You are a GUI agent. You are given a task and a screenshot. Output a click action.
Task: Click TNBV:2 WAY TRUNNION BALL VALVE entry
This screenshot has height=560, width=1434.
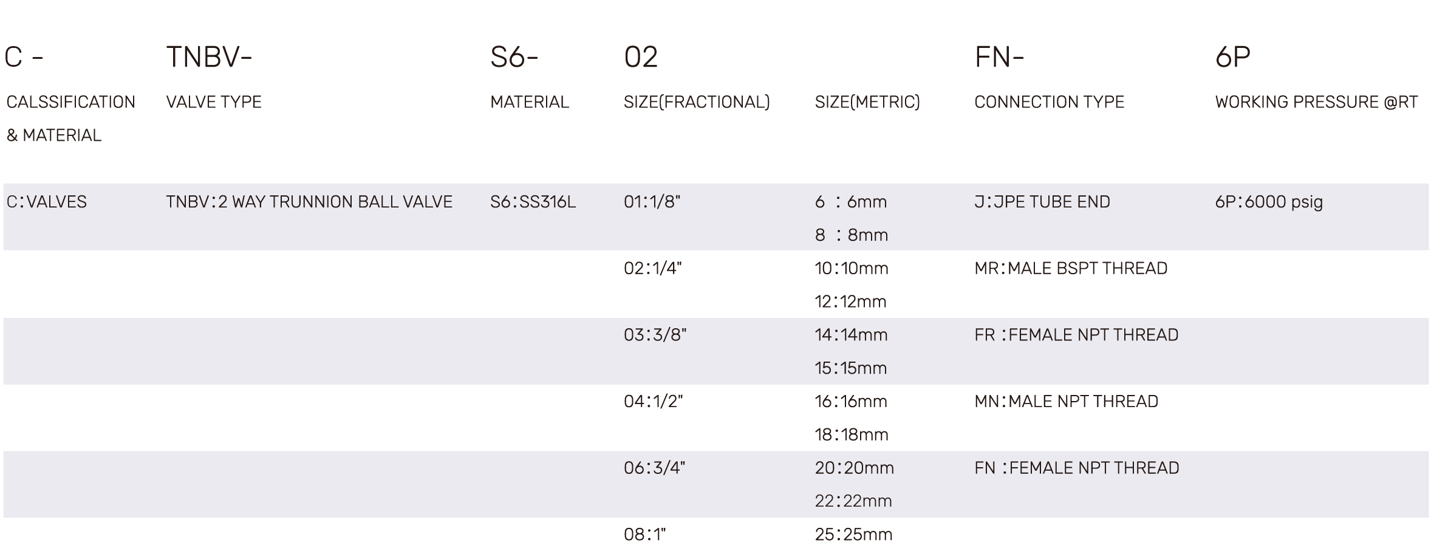pos(309,201)
